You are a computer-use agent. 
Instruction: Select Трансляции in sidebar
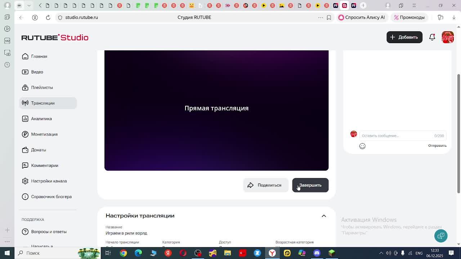[48, 103]
